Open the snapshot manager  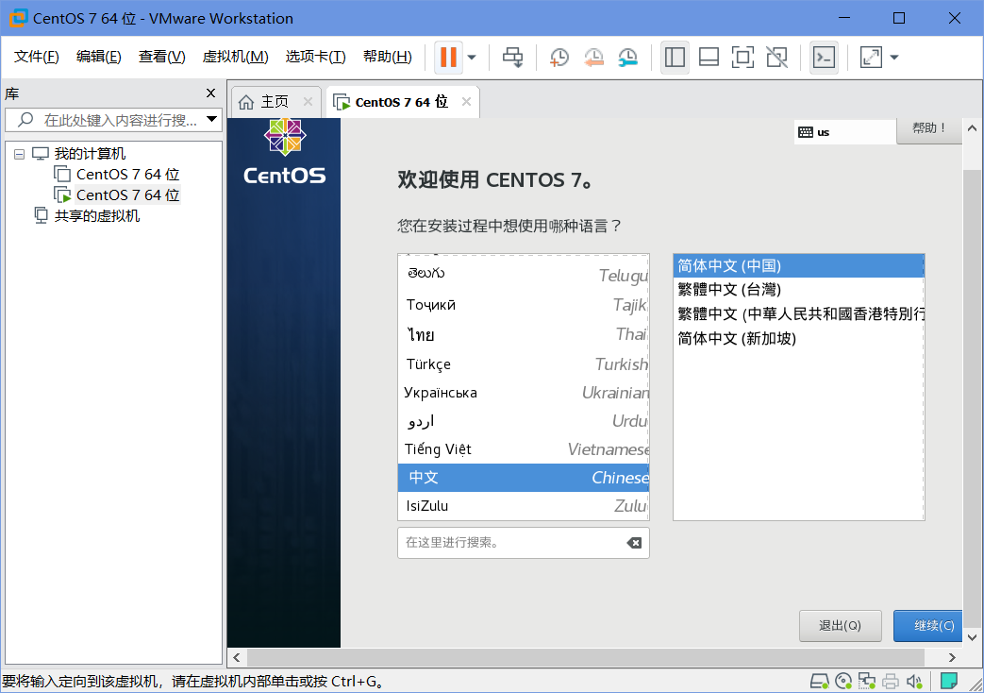pyautogui.click(x=627, y=58)
